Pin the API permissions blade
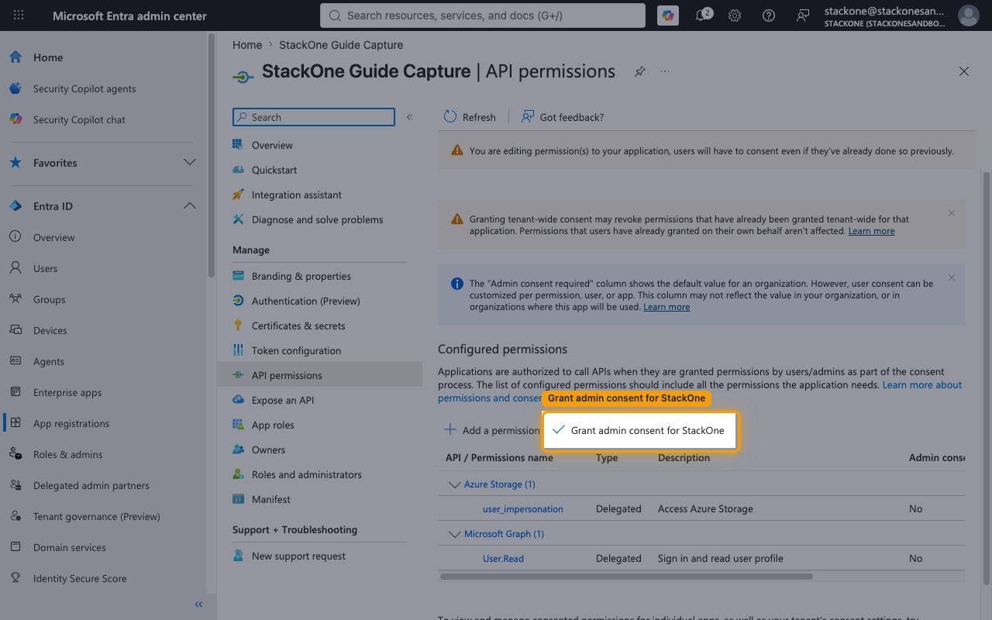The height and width of the screenshot is (620, 992). (x=639, y=71)
